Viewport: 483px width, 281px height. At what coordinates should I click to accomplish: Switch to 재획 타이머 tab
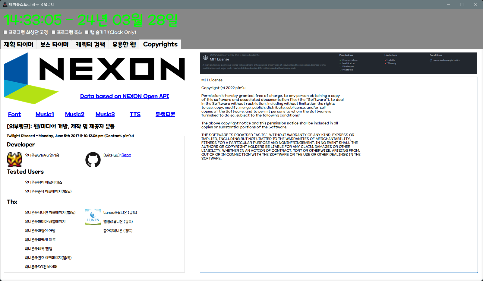click(19, 44)
